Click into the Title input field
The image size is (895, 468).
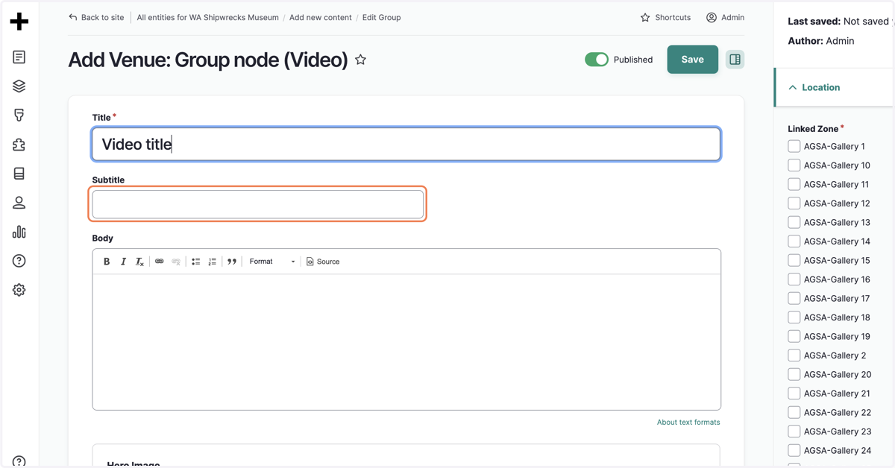click(x=406, y=145)
